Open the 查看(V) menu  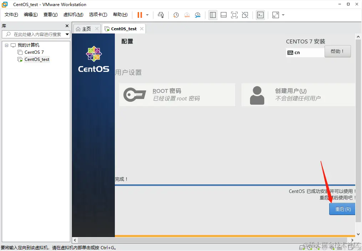pyautogui.click(x=50, y=15)
